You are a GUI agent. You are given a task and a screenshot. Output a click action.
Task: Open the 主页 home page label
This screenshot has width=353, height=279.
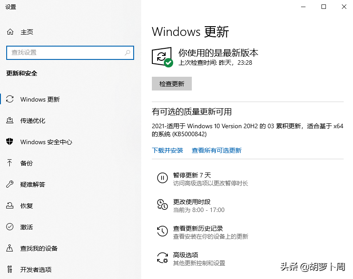click(27, 32)
